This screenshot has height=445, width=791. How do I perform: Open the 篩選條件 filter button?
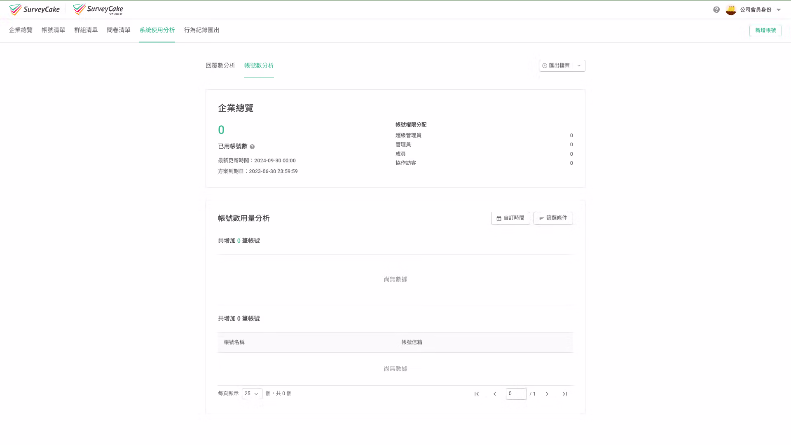pos(553,218)
